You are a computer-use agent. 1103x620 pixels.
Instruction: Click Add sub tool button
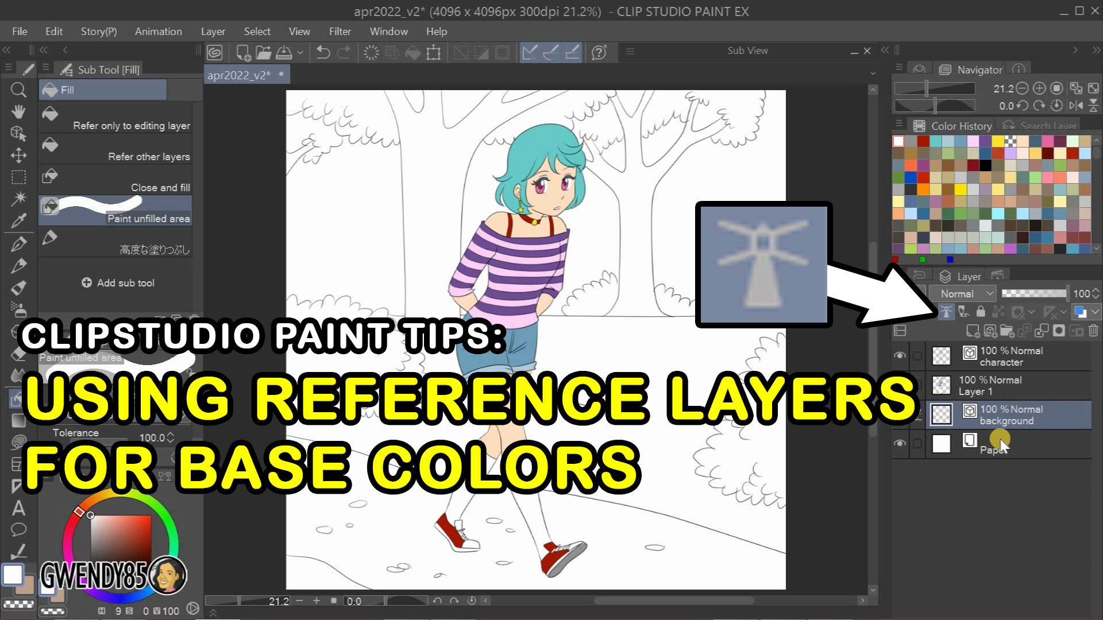[x=118, y=283]
